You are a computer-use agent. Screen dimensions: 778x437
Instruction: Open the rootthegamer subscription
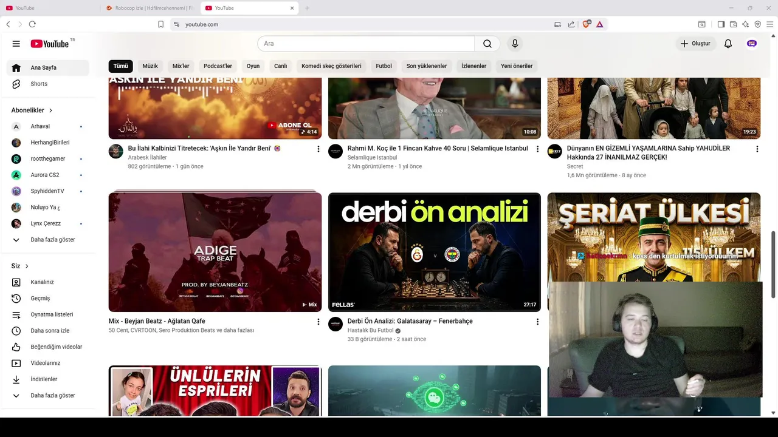click(48, 158)
